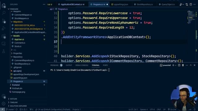Change encoding via UTF-8
Image resolution: width=198 pixels, height=111 pixels.
point(152,109)
